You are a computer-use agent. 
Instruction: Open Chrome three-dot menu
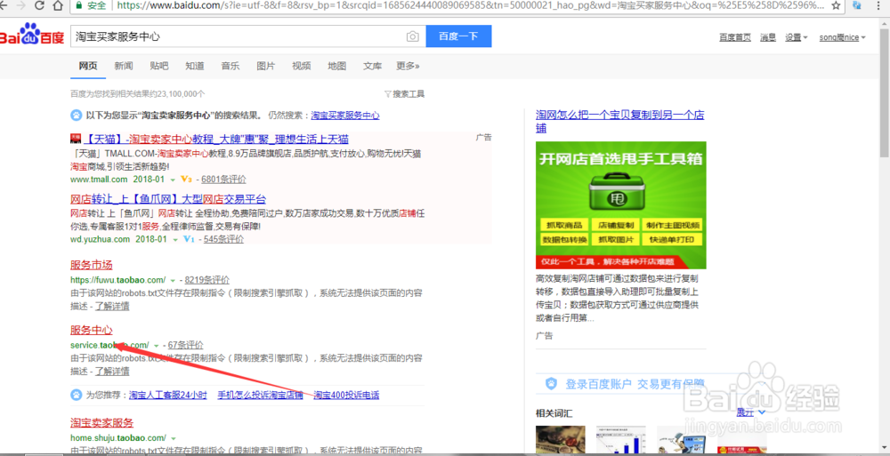878,5
